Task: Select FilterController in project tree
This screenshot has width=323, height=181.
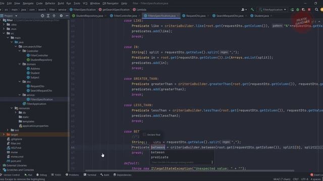Action: click(x=39, y=55)
